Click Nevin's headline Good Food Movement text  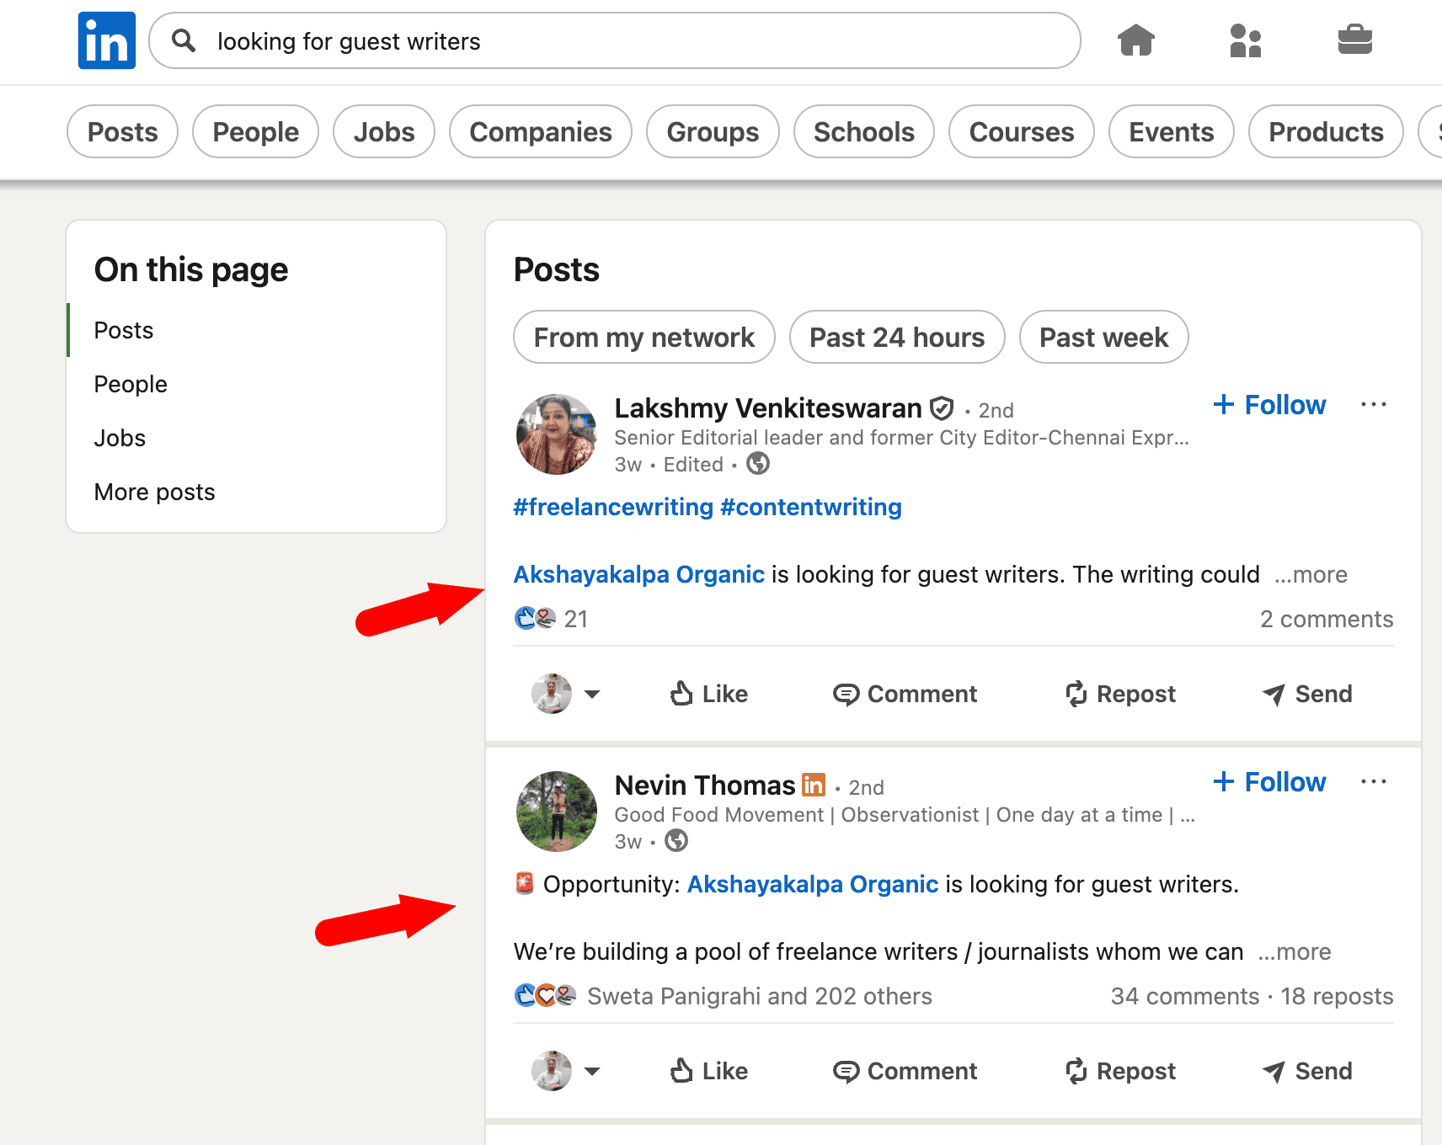(905, 815)
